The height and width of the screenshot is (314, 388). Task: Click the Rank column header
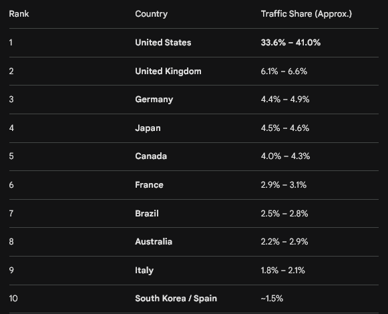pyautogui.click(x=19, y=14)
